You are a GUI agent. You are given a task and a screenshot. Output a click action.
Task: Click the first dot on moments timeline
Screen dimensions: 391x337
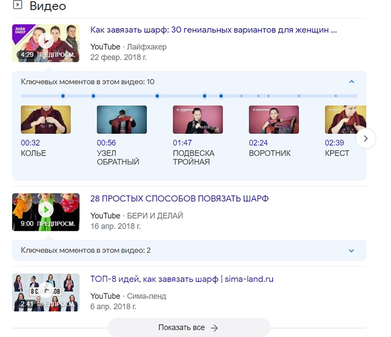63,96
